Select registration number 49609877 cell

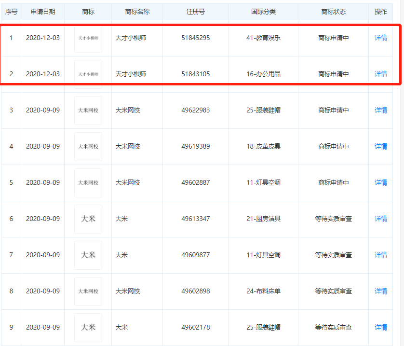196,255
